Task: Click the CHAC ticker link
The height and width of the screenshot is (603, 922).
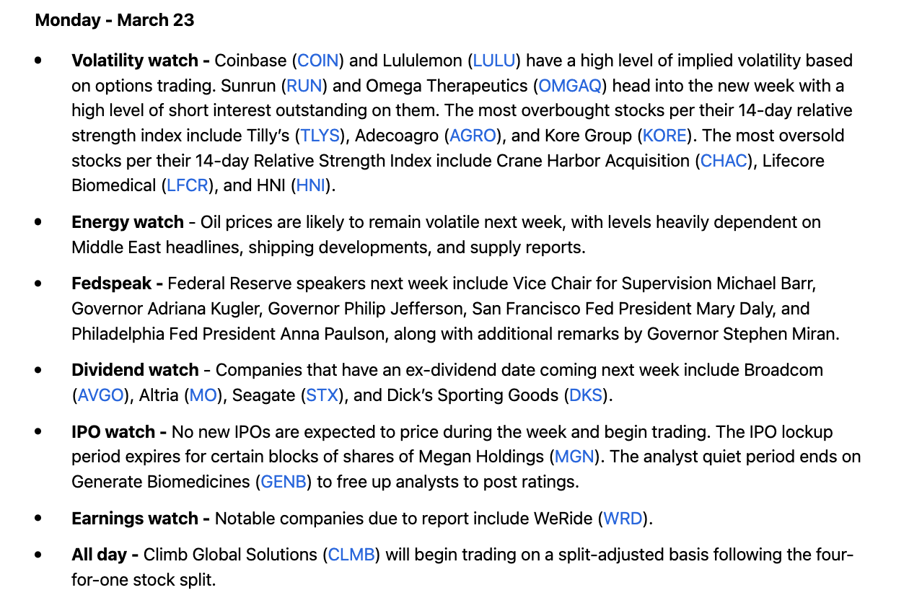Action: [724, 161]
